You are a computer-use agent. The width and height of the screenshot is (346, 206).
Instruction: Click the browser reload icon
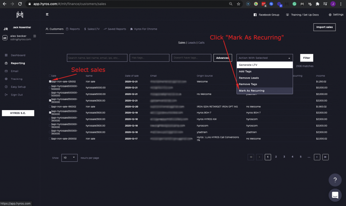click(20, 4)
